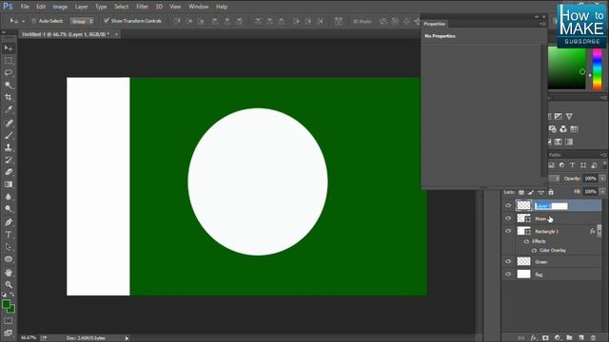This screenshot has height=342, width=609.
Task: Open the Window menu
Action: pyautogui.click(x=199, y=7)
